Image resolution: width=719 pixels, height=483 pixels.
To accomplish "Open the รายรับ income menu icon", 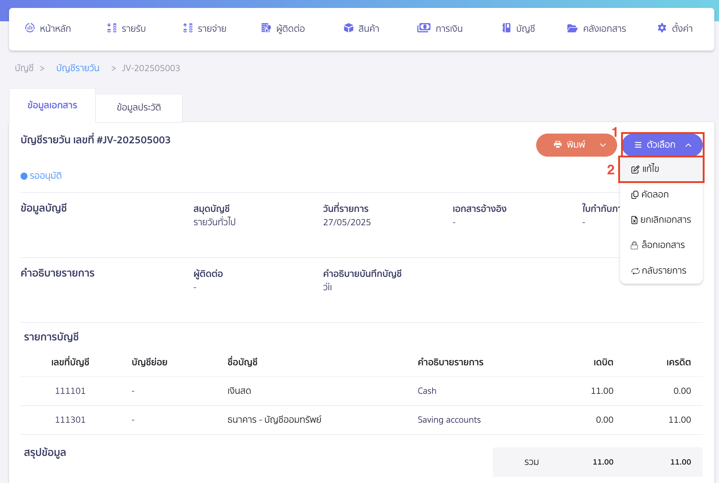I will click(112, 28).
